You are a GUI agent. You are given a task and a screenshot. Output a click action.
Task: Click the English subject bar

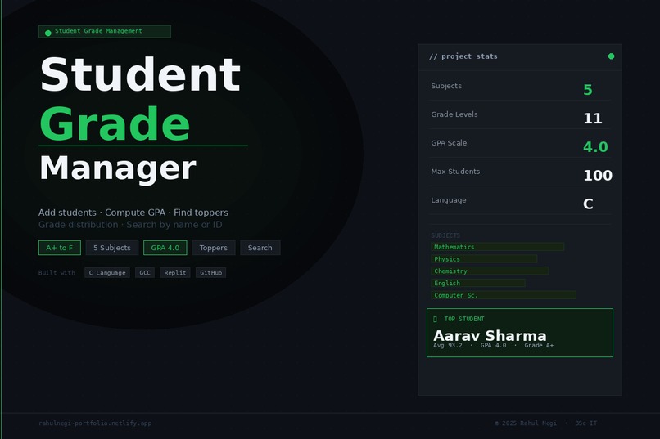[x=478, y=283]
